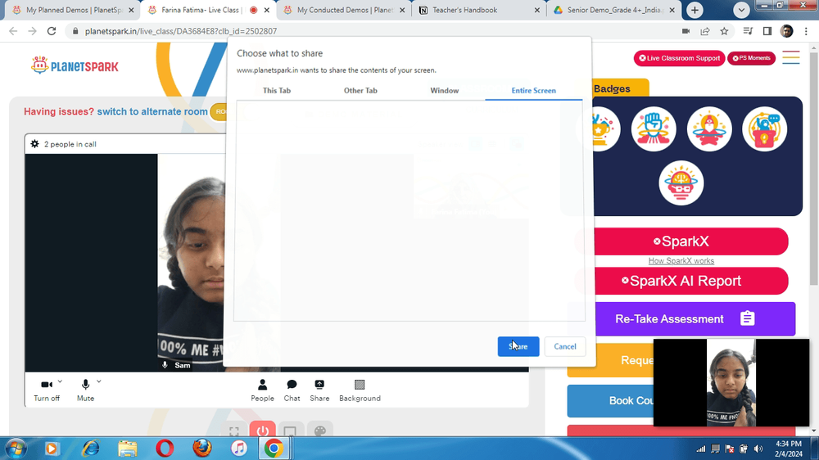The image size is (819, 460).
Task: Select the Entire Screen tab
Action: [533, 90]
